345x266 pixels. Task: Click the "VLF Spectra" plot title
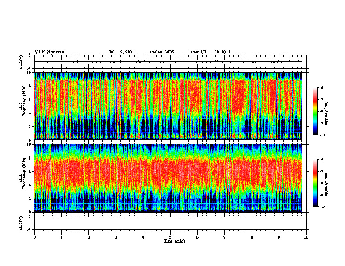pyautogui.click(x=50, y=52)
